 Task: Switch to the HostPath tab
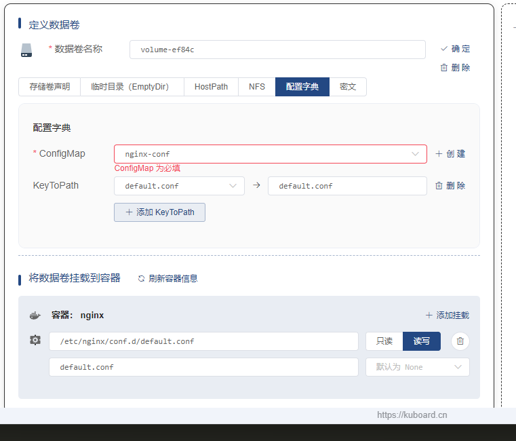211,87
